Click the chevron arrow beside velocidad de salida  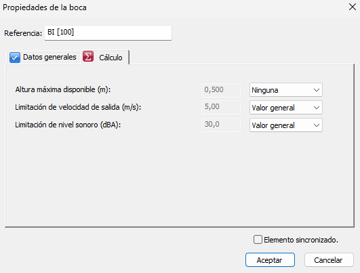point(317,108)
